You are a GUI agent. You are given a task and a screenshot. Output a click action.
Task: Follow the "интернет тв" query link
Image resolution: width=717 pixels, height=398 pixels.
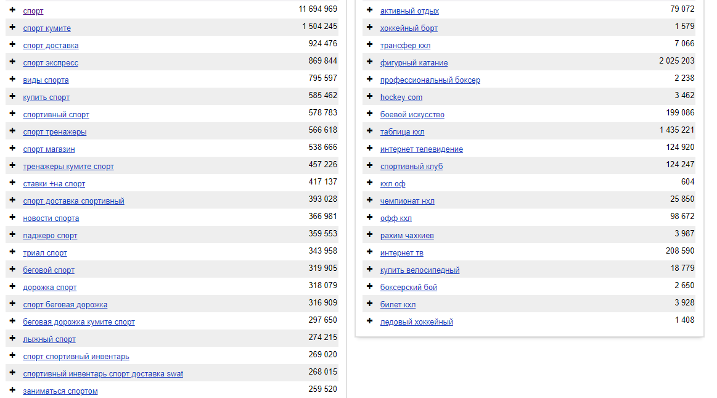point(402,253)
